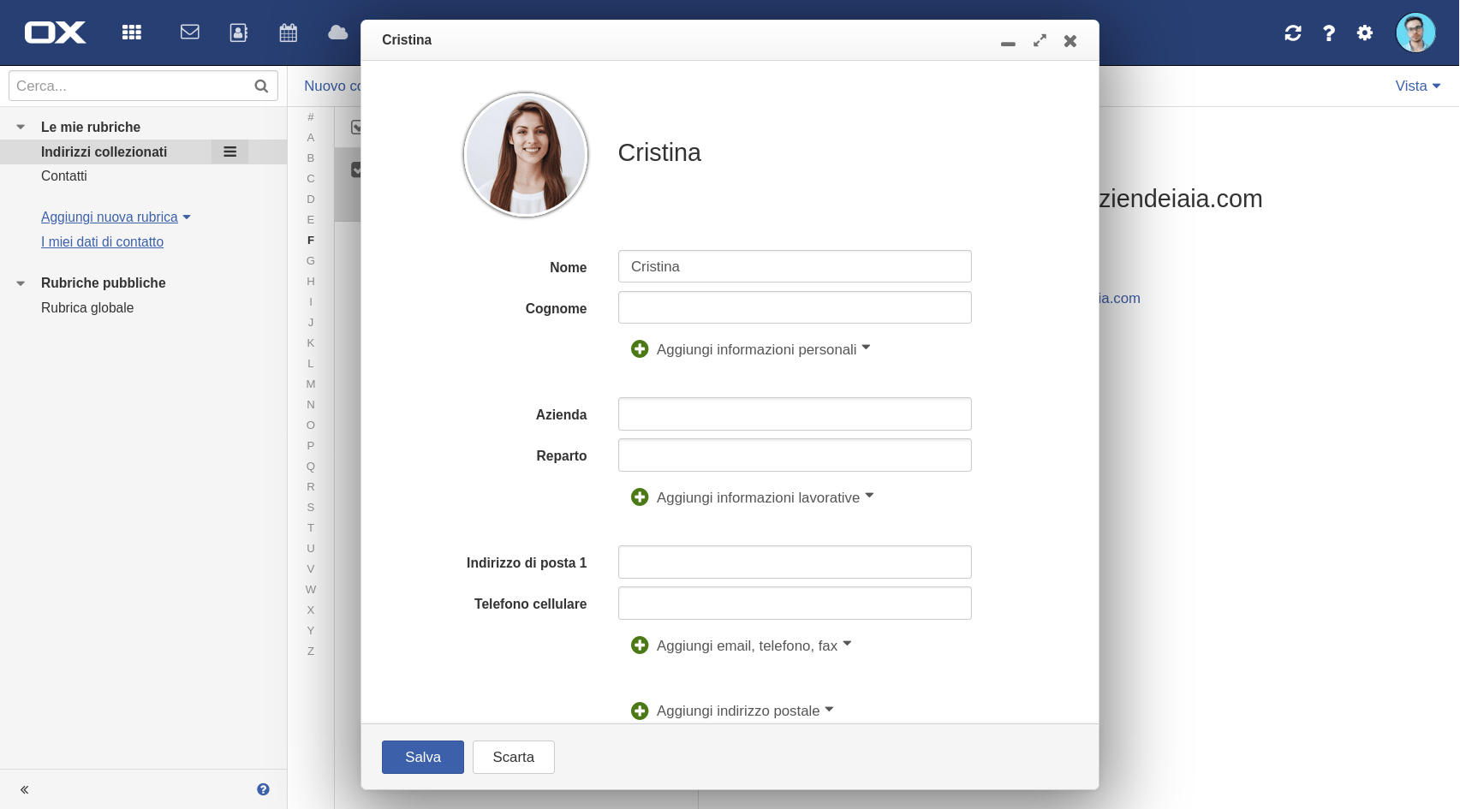The width and height of the screenshot is (1460, 809).
Task: Select Contatti address book
Action: [x=64, y=176]
